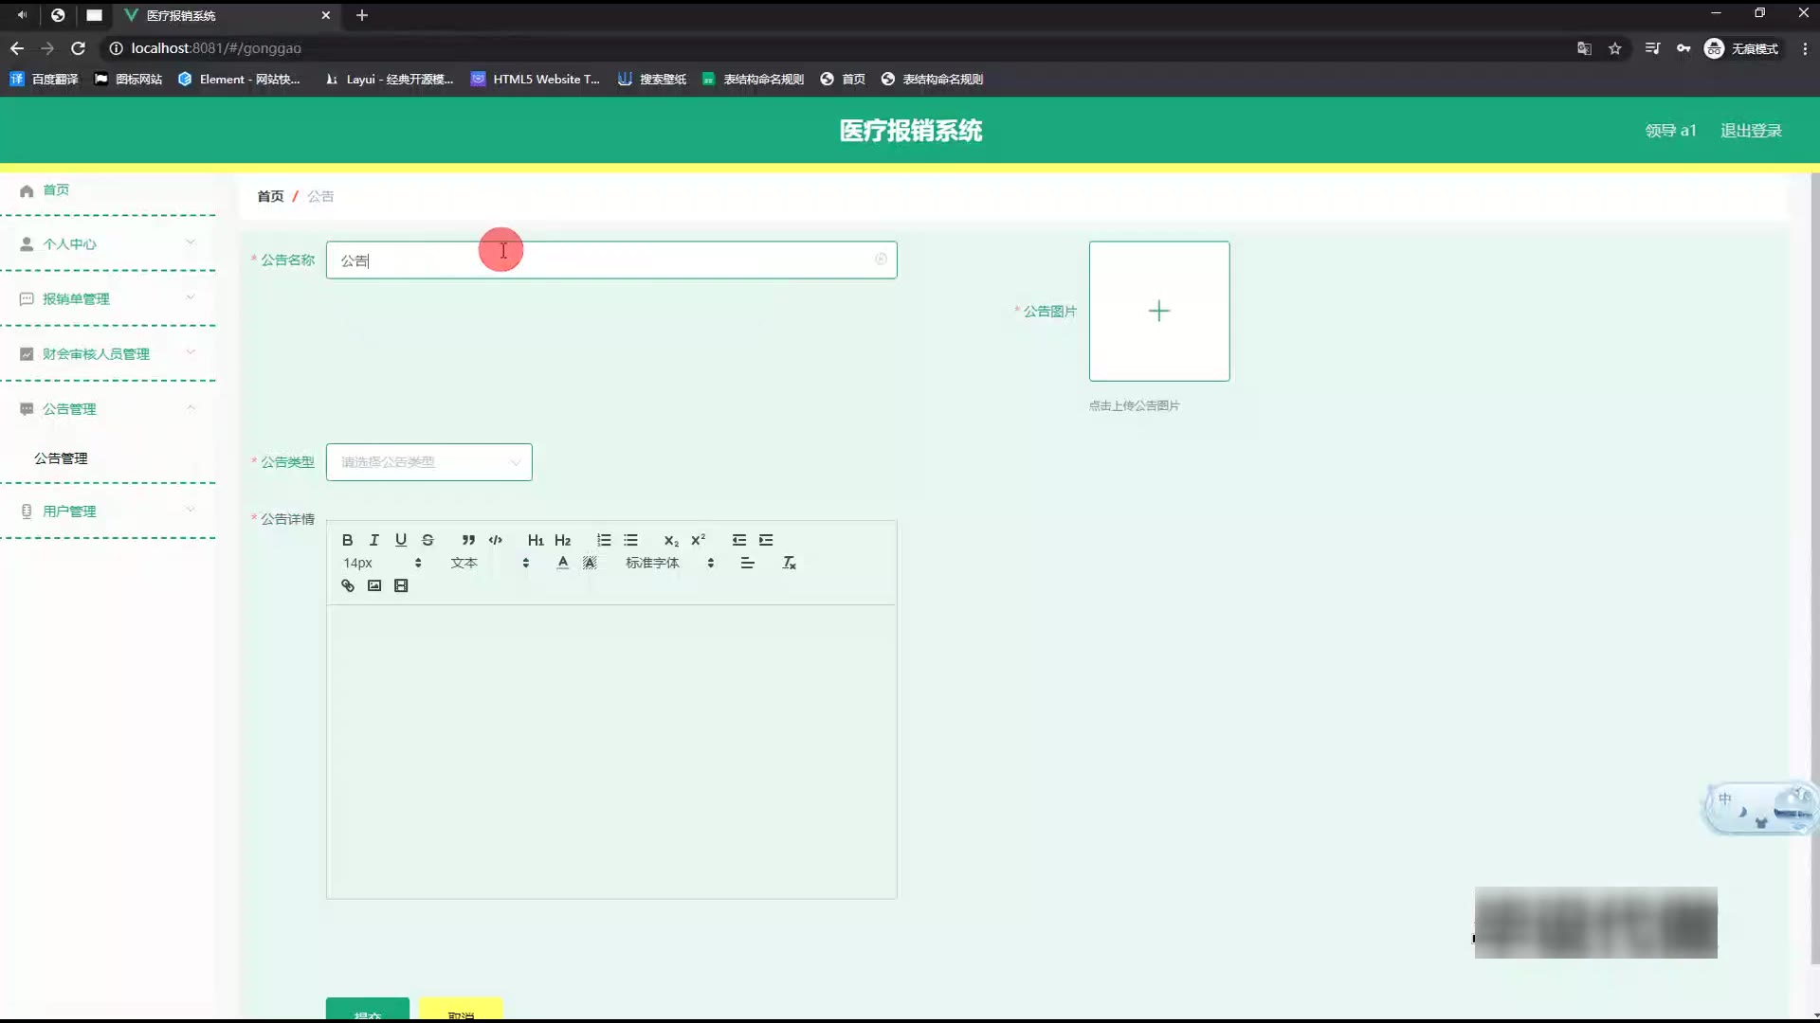Click the 公告图片 upload box
1820x1023 pixels.
(1158, 311)
